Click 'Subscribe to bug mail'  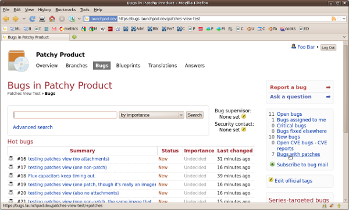[x=302, y=165]
